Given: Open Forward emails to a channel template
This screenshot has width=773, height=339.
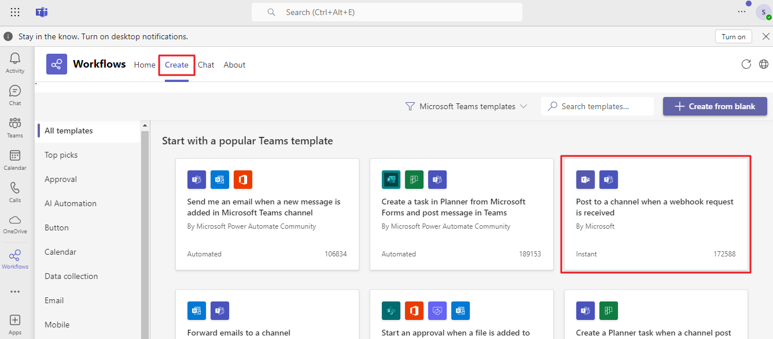Looking at the screenshot, I should pos(267,314).
